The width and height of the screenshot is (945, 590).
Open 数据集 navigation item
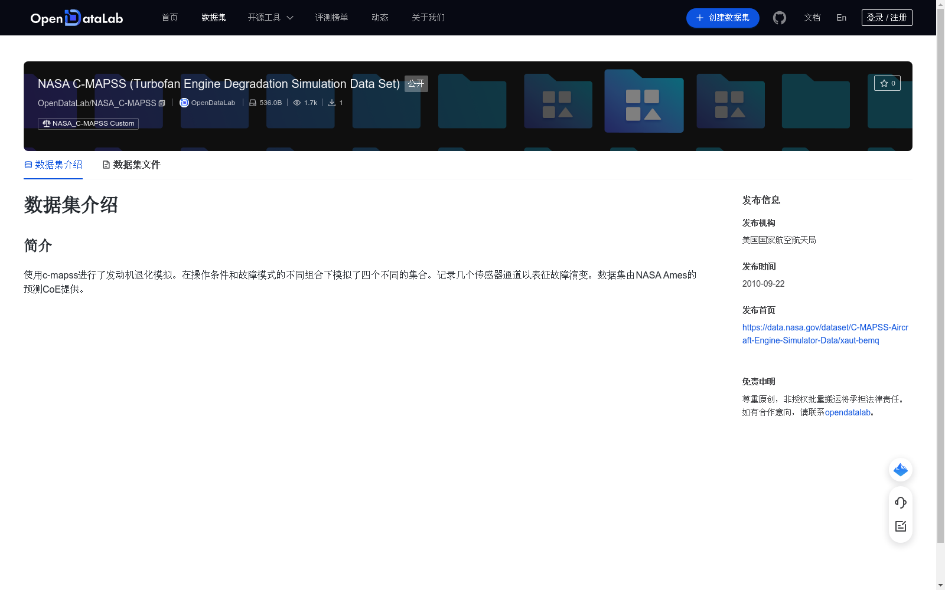click(x=214, y=18)
